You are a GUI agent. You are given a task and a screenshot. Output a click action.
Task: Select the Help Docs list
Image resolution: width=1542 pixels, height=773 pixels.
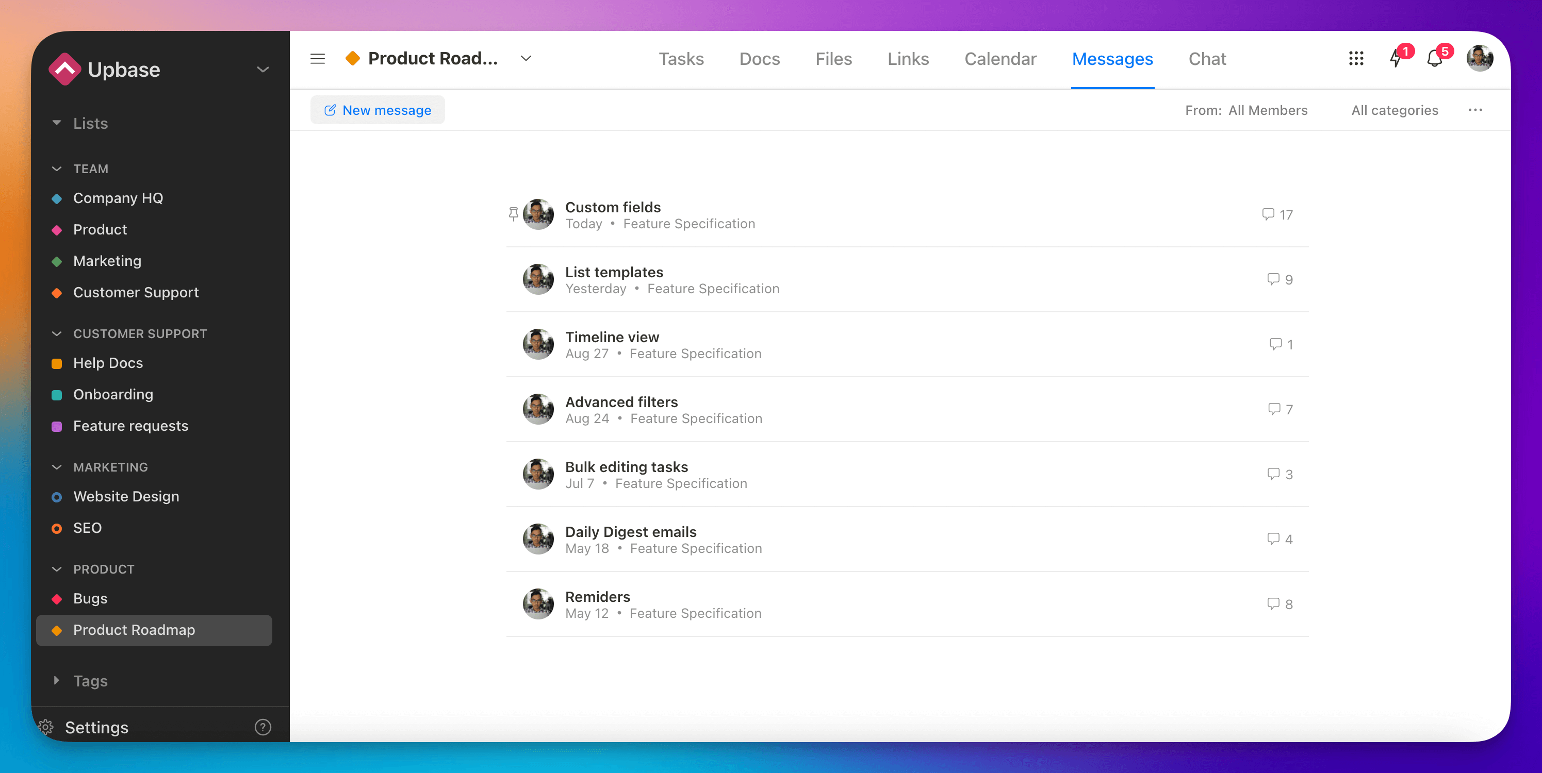108,363
